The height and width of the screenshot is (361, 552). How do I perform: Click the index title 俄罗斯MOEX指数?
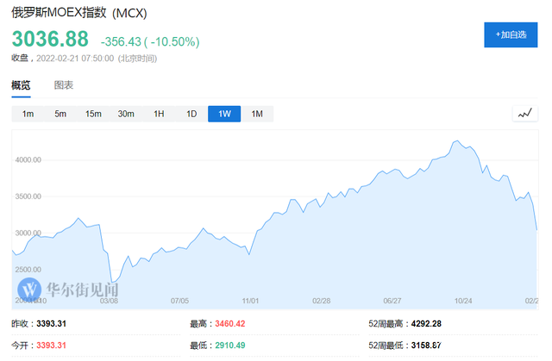(x=59, y=13)
